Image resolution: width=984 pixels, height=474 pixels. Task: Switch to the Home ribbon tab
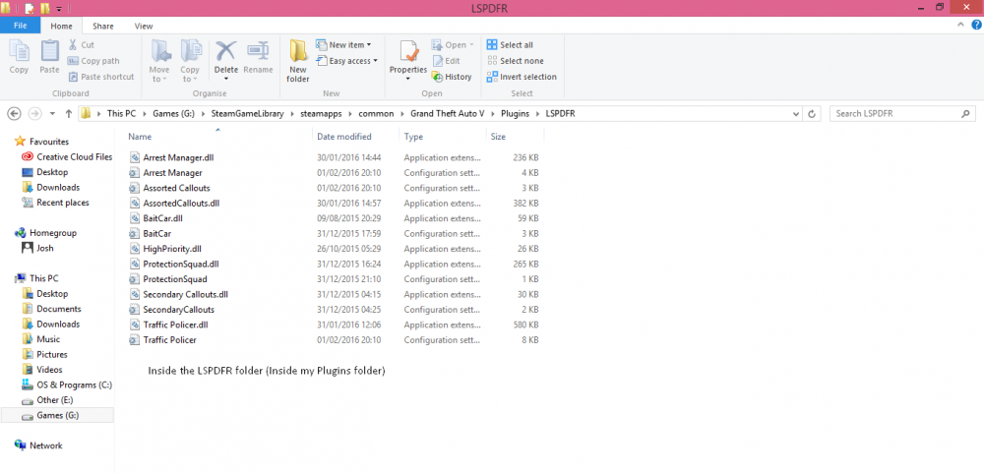pos(61,26)
